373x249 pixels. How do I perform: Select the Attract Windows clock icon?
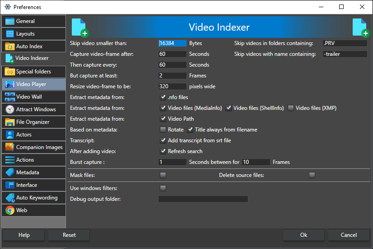9,109
